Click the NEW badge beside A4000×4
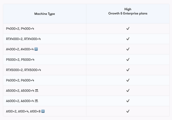 tap(36, 49)
